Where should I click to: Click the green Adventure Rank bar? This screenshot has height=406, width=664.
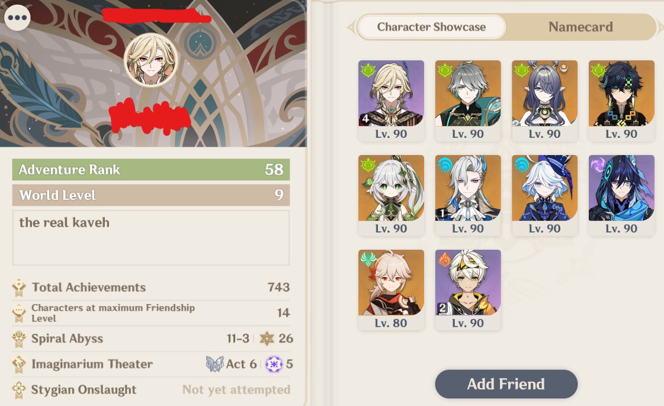pyautogui.click(x=151, y=170)
